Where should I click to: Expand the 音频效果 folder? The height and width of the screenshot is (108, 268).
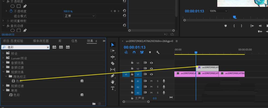tap(3, 63)
